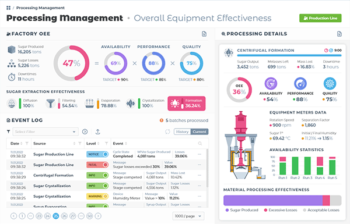This screenshot has height=224, width=350.
Task: Filter the Date column funnel
Action: [27, 144]
